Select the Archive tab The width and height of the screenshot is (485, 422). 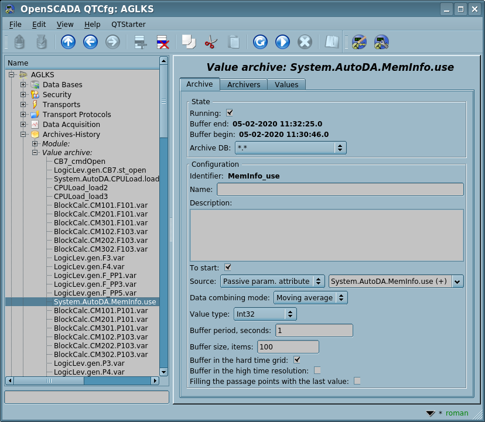click(200, 84)
